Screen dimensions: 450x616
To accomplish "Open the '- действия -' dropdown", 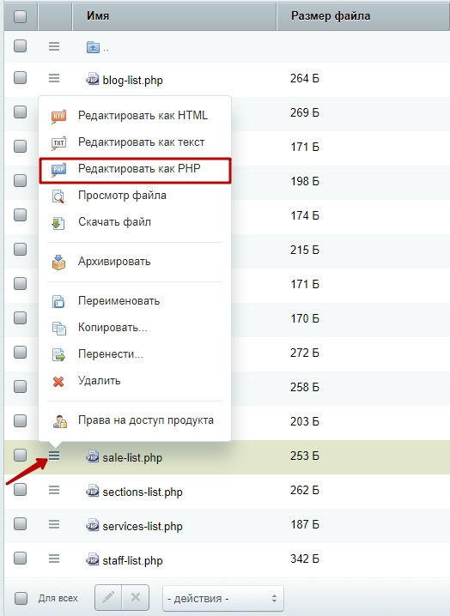I will (223, 598).
